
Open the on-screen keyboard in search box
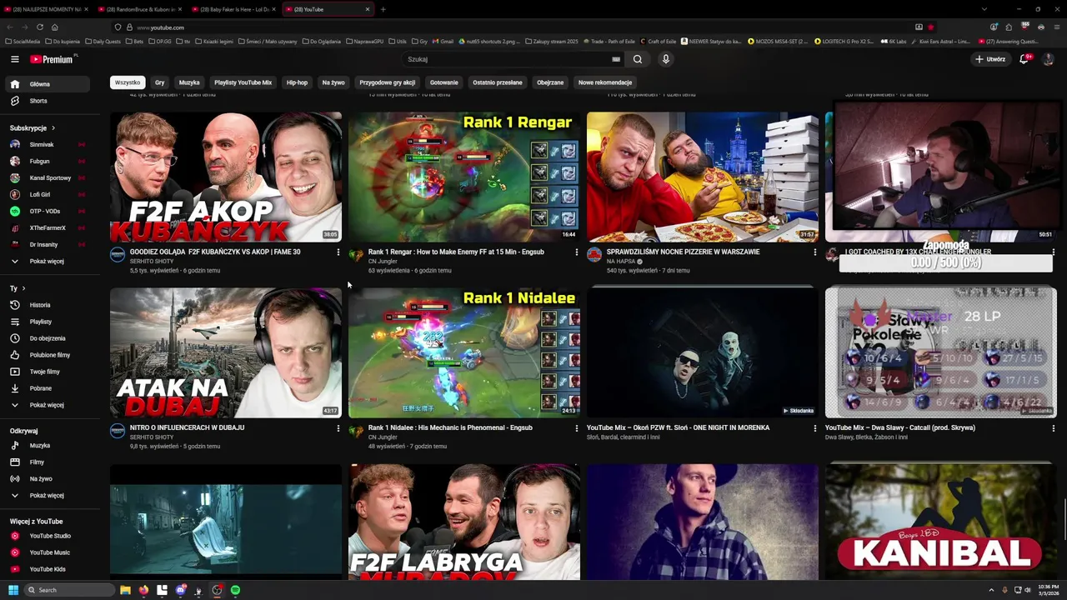click(x=616, y=59)
